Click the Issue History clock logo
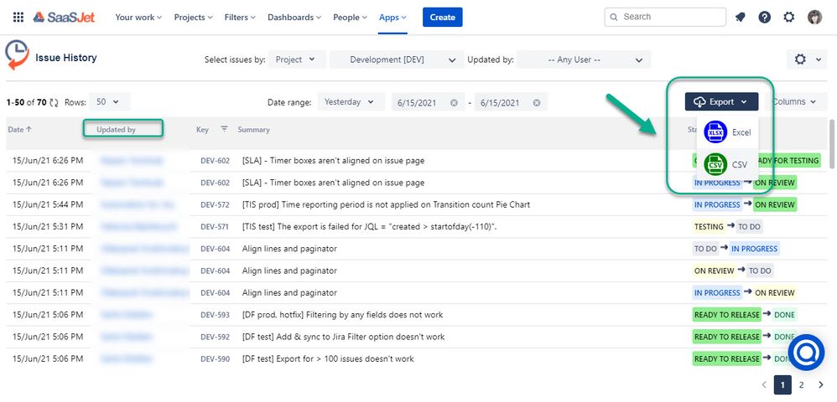Image resolution: width=837 pixels, height=402 pixels. [17, 54]
